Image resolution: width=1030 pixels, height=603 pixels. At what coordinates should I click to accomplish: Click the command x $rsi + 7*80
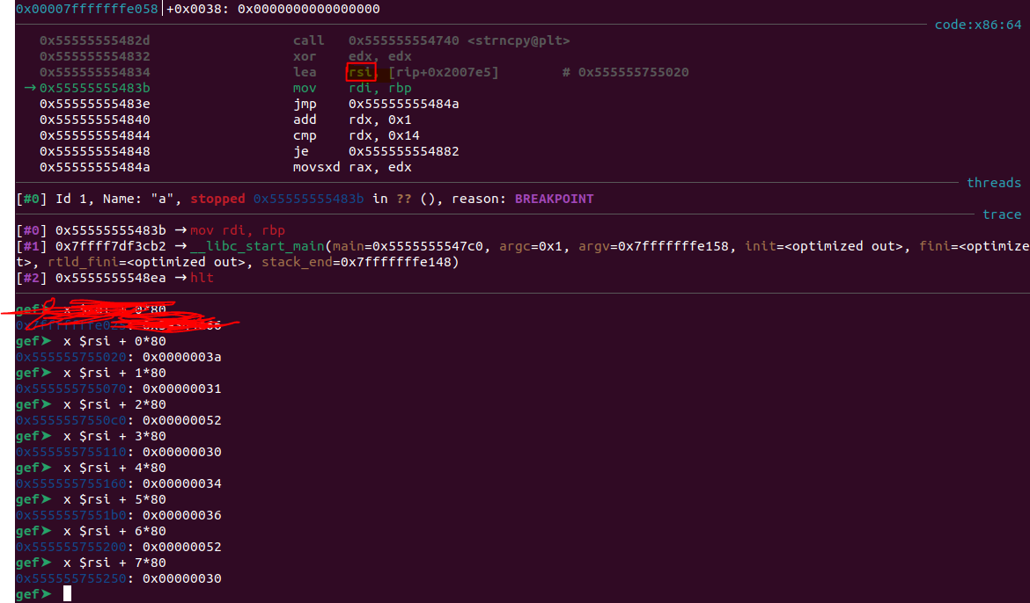[114, 563]
